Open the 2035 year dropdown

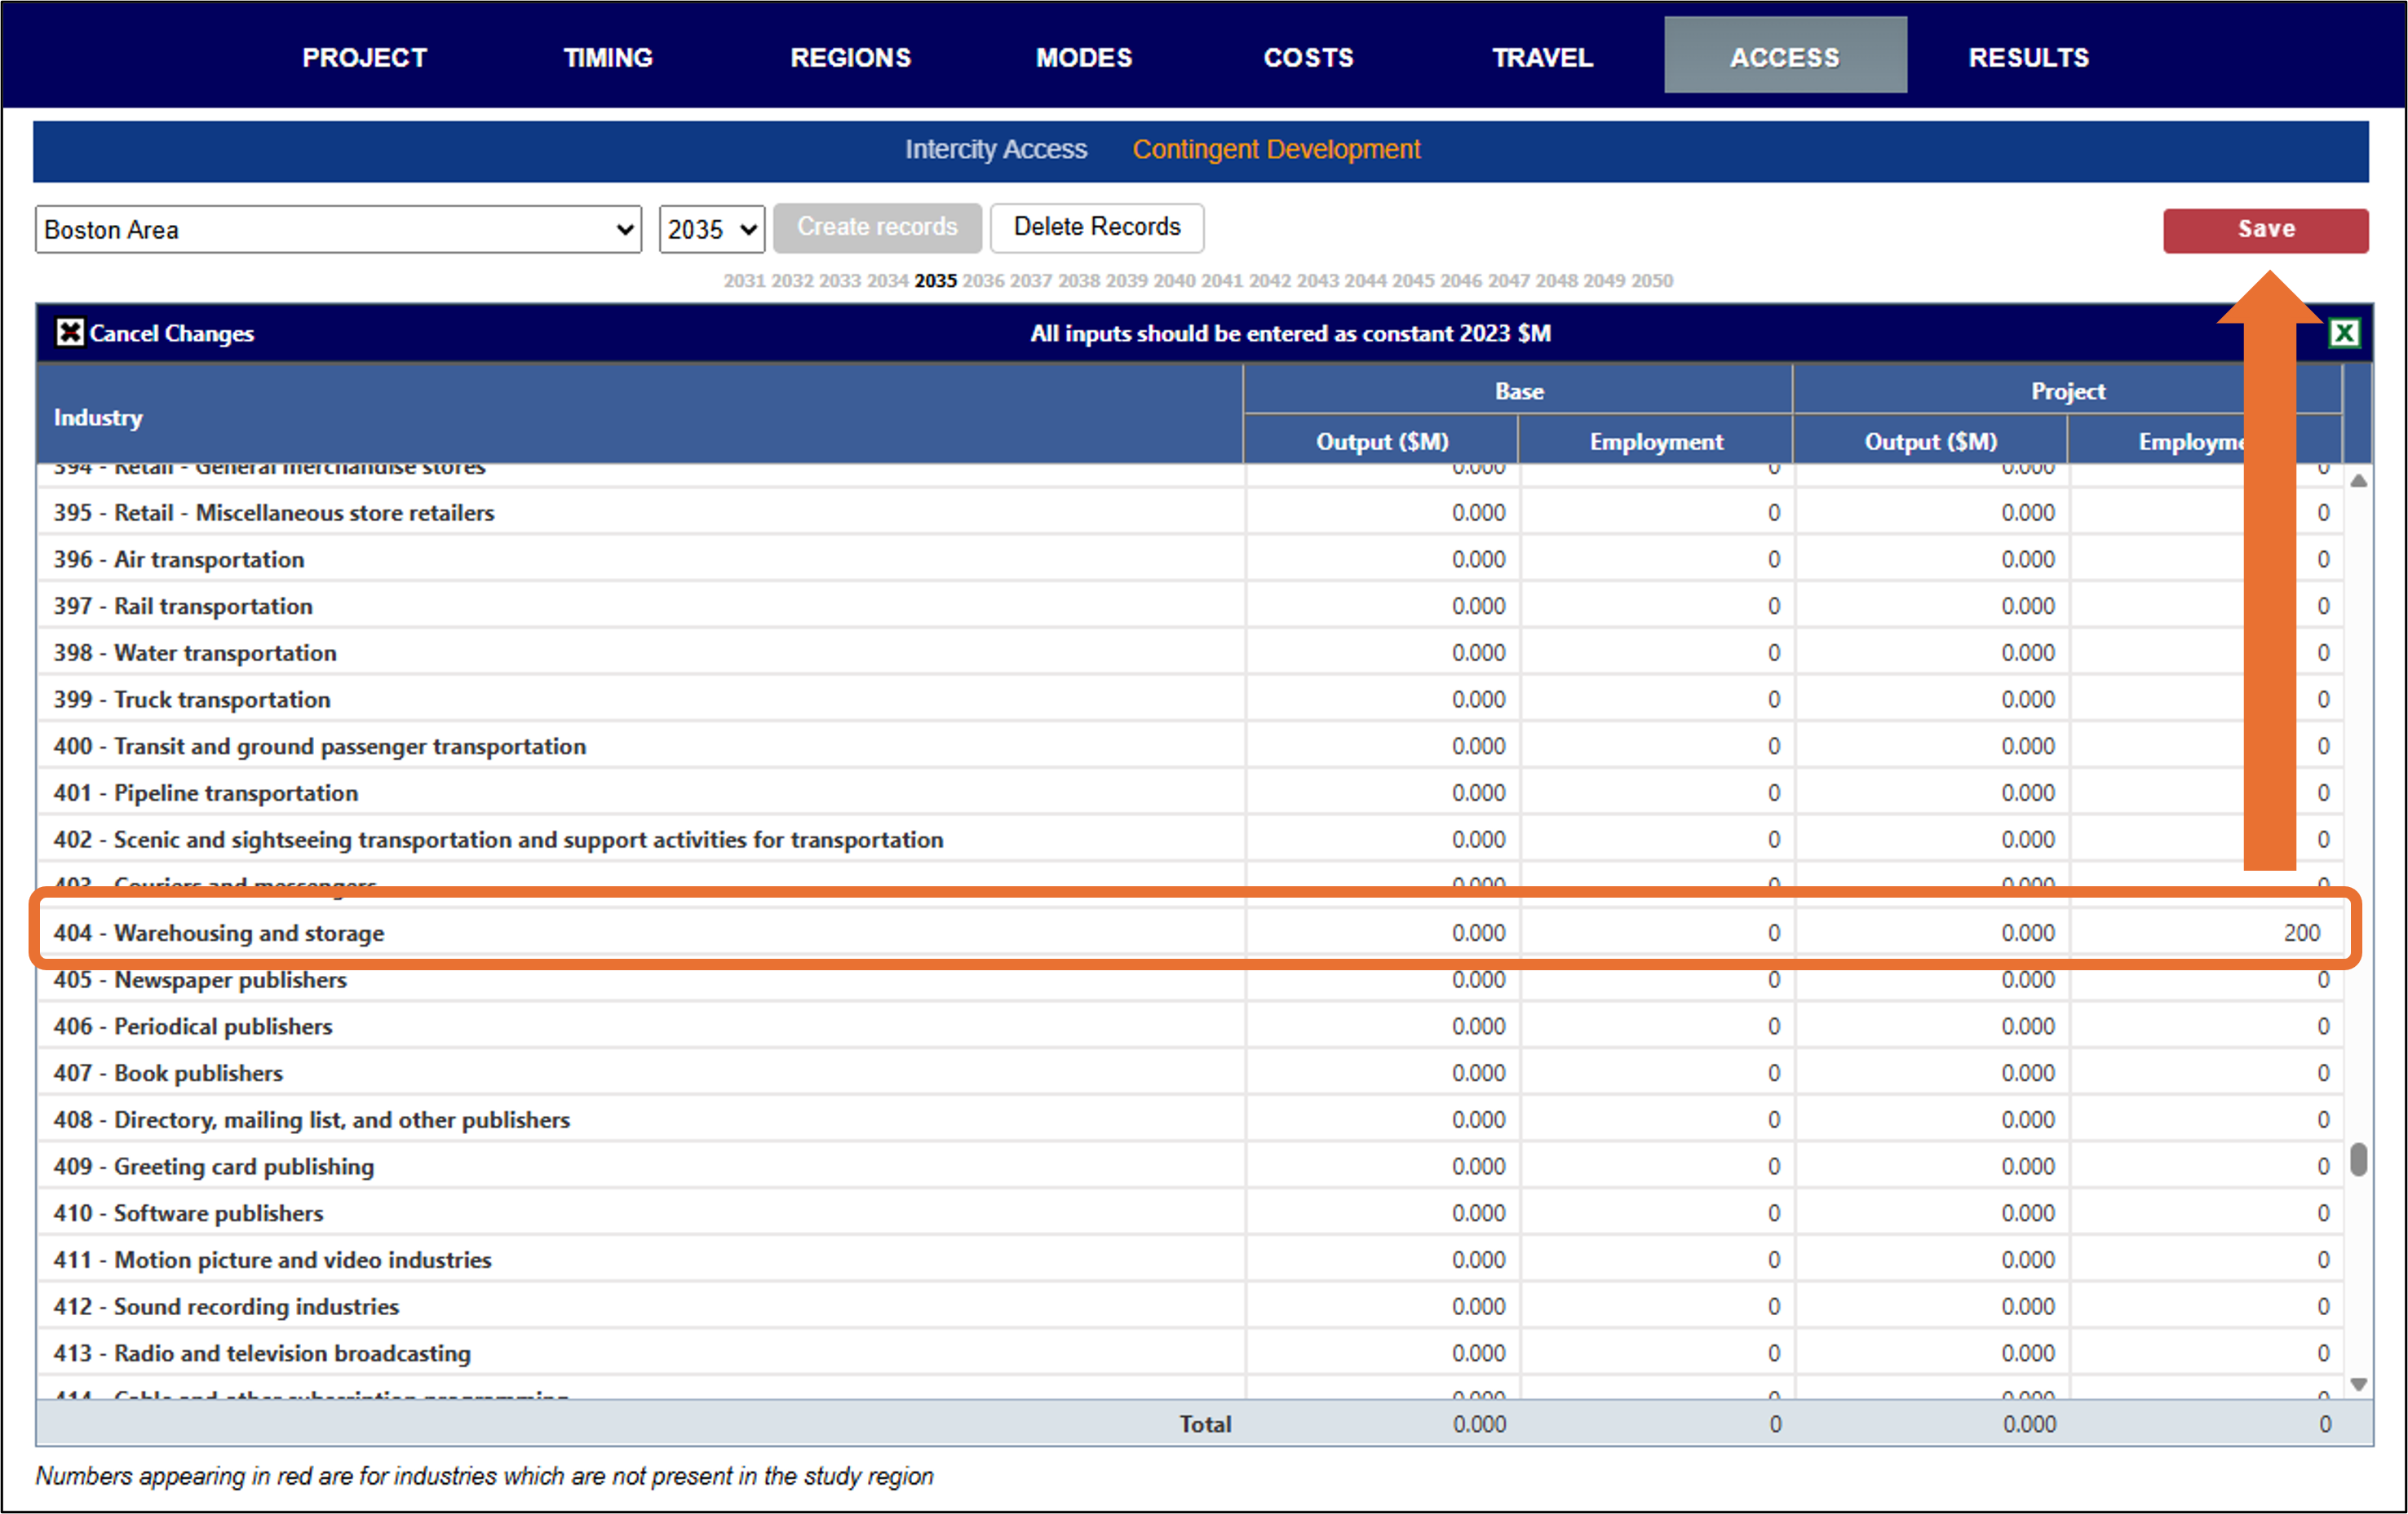coord(711,230)
